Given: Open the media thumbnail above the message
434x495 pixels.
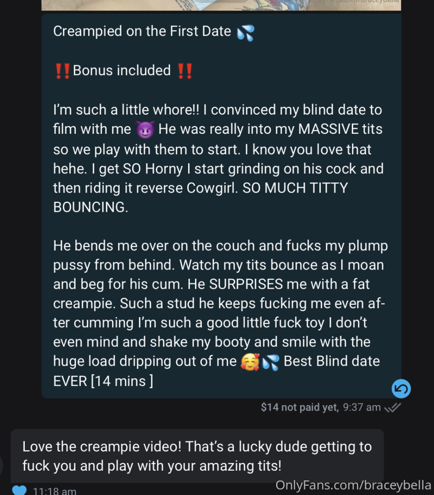Looking at the screenshot, I should [x=221, y=5].
